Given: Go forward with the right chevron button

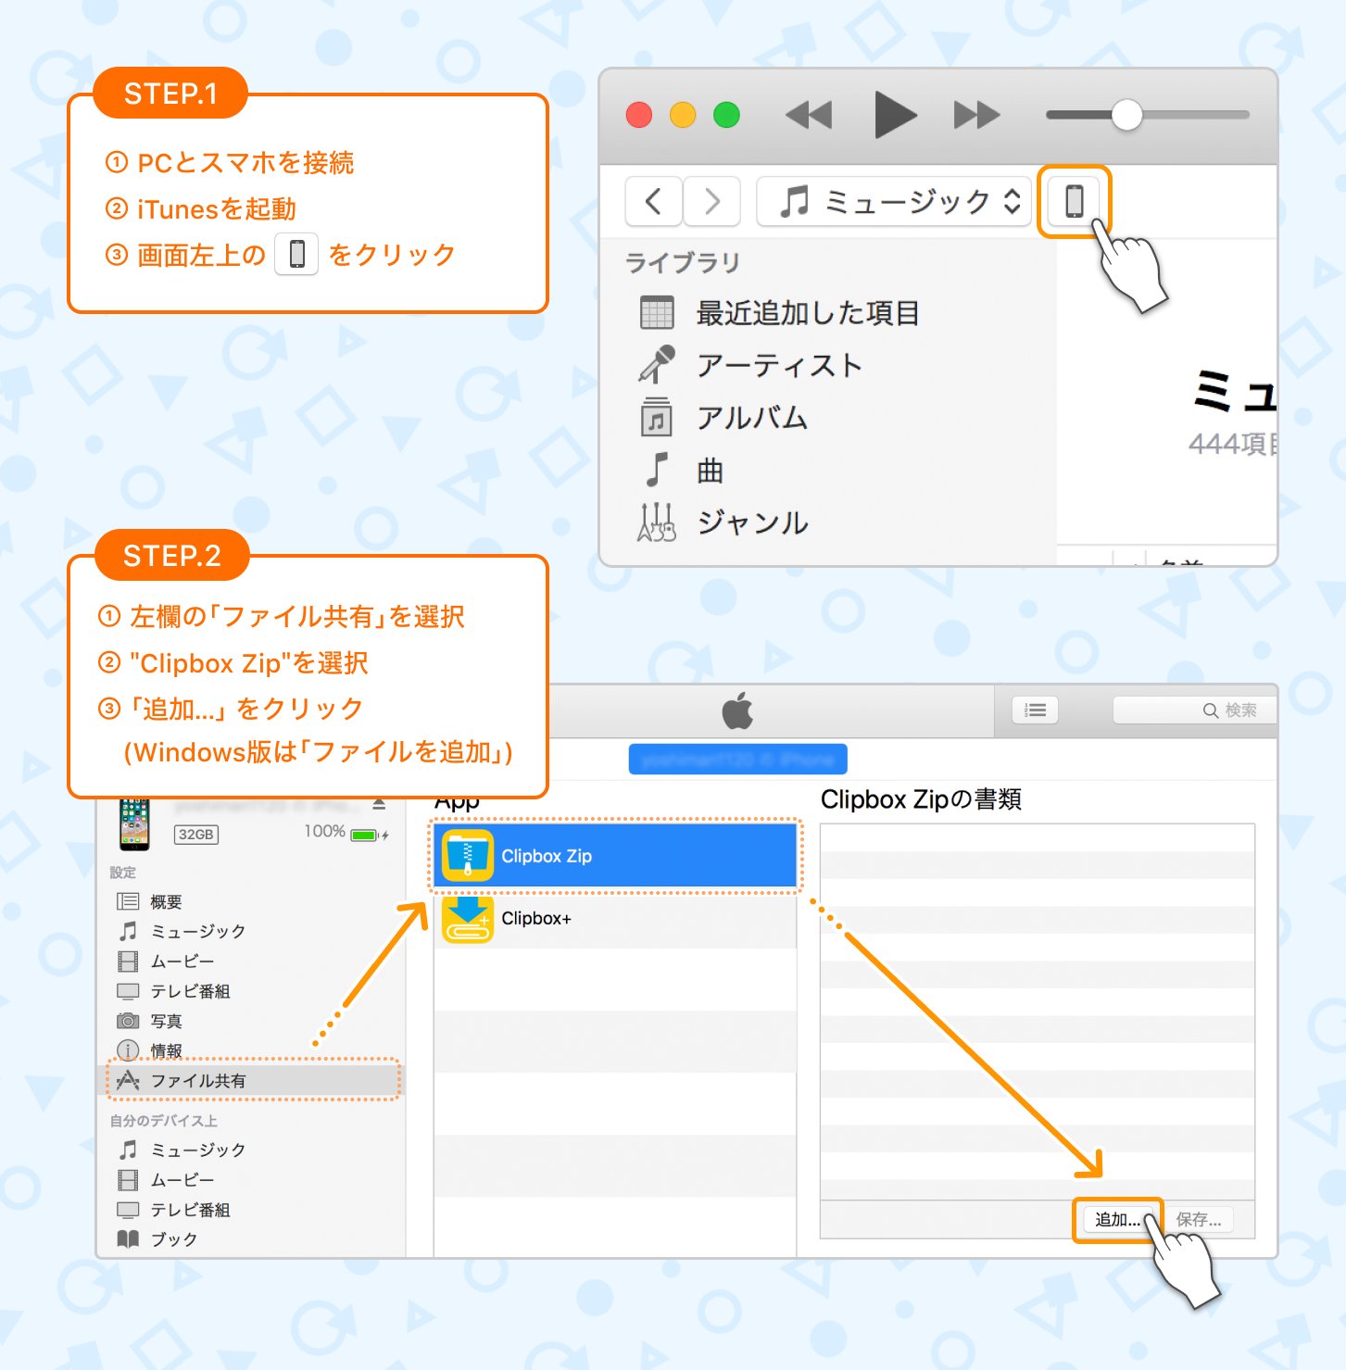Looking at the screenshot, I should click(x=711, y=201).
